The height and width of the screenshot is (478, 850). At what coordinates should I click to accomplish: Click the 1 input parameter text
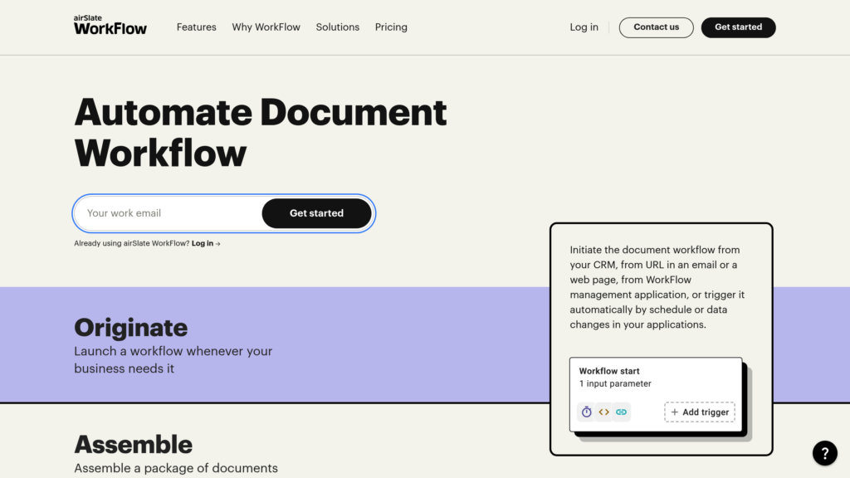click(x=615, y=383)
